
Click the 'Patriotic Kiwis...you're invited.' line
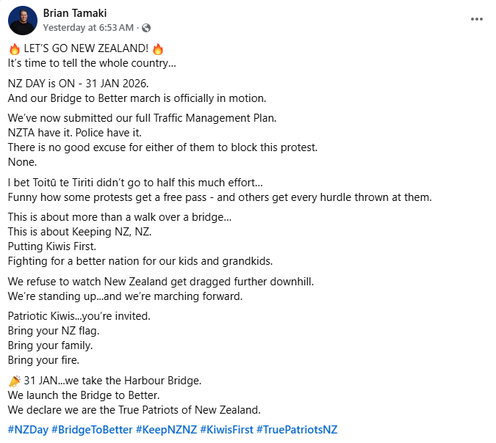pos(79,316)
